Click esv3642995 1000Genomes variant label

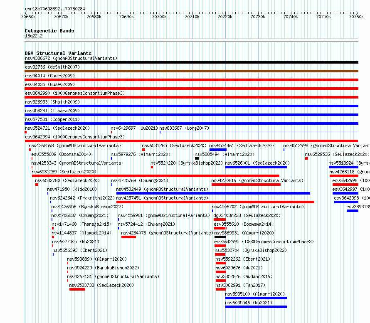pos(264,242)
